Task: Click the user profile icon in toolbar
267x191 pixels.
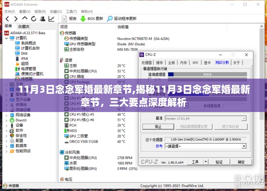Action: (x=43, y=19)
